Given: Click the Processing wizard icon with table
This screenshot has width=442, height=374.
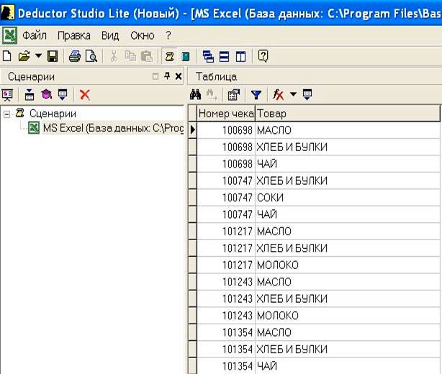Looking at the screenshot, I should (29, 95).
